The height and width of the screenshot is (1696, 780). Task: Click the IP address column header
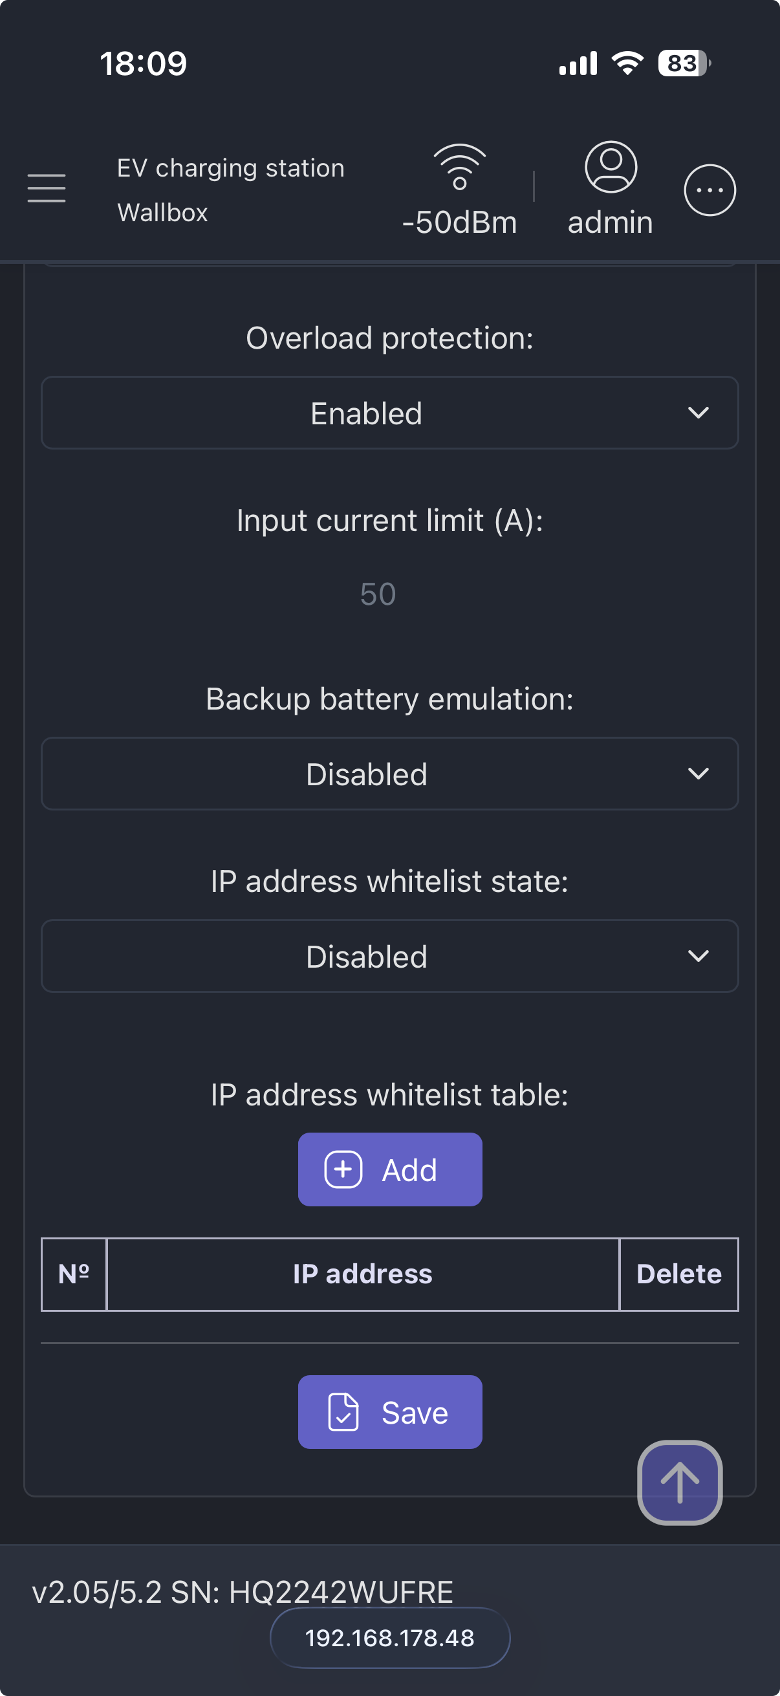point(363,1274)
